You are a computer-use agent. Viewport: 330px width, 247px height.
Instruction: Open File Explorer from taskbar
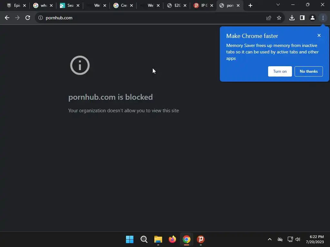(x=158, y=239)
